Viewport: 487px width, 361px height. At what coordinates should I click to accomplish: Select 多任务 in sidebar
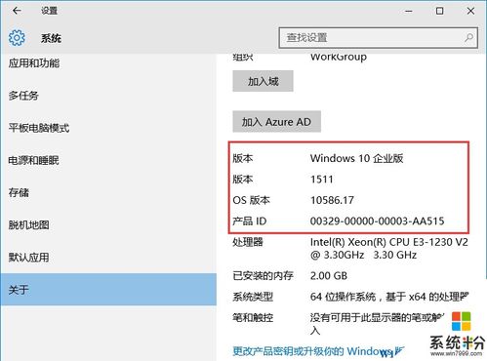pyautogui.click(x=23, y=96)
